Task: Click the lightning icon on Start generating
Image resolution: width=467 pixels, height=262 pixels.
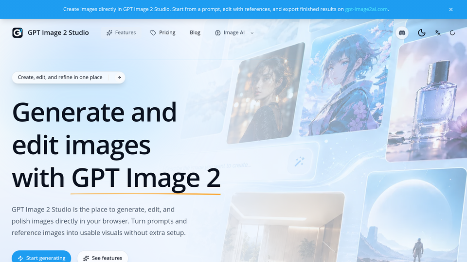Action: coord(20,258)
